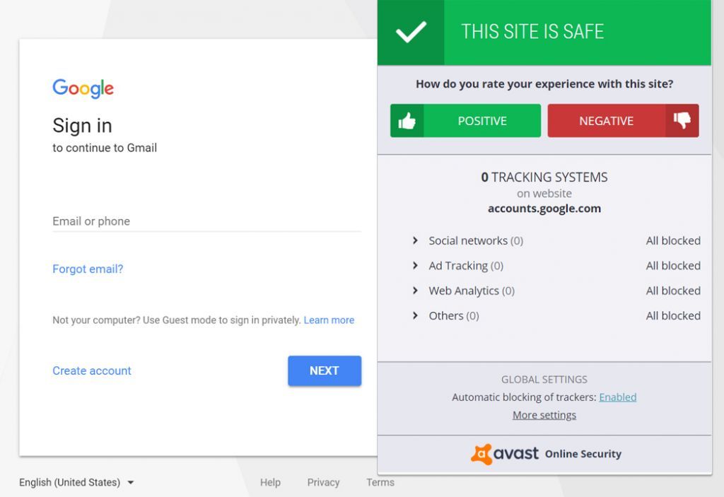Click the Google logo on the sign-in card
This screenshot has width=724, height=497.
point(83,88)
